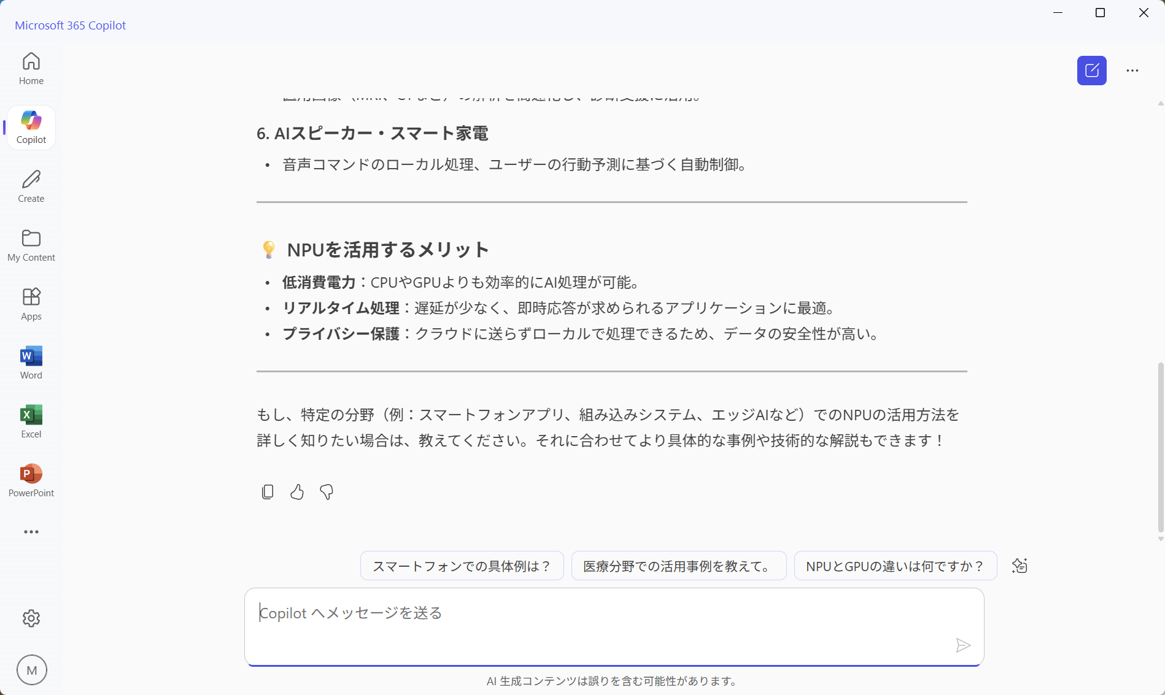Give the response a thumbs up

click(x=296, y=491)
